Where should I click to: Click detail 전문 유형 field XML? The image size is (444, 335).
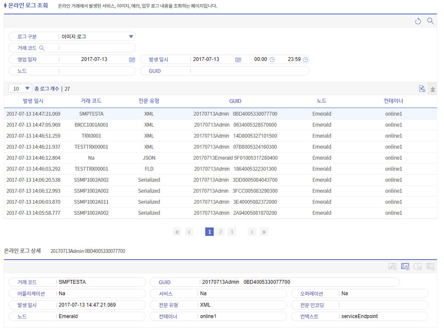pos(242,305)
